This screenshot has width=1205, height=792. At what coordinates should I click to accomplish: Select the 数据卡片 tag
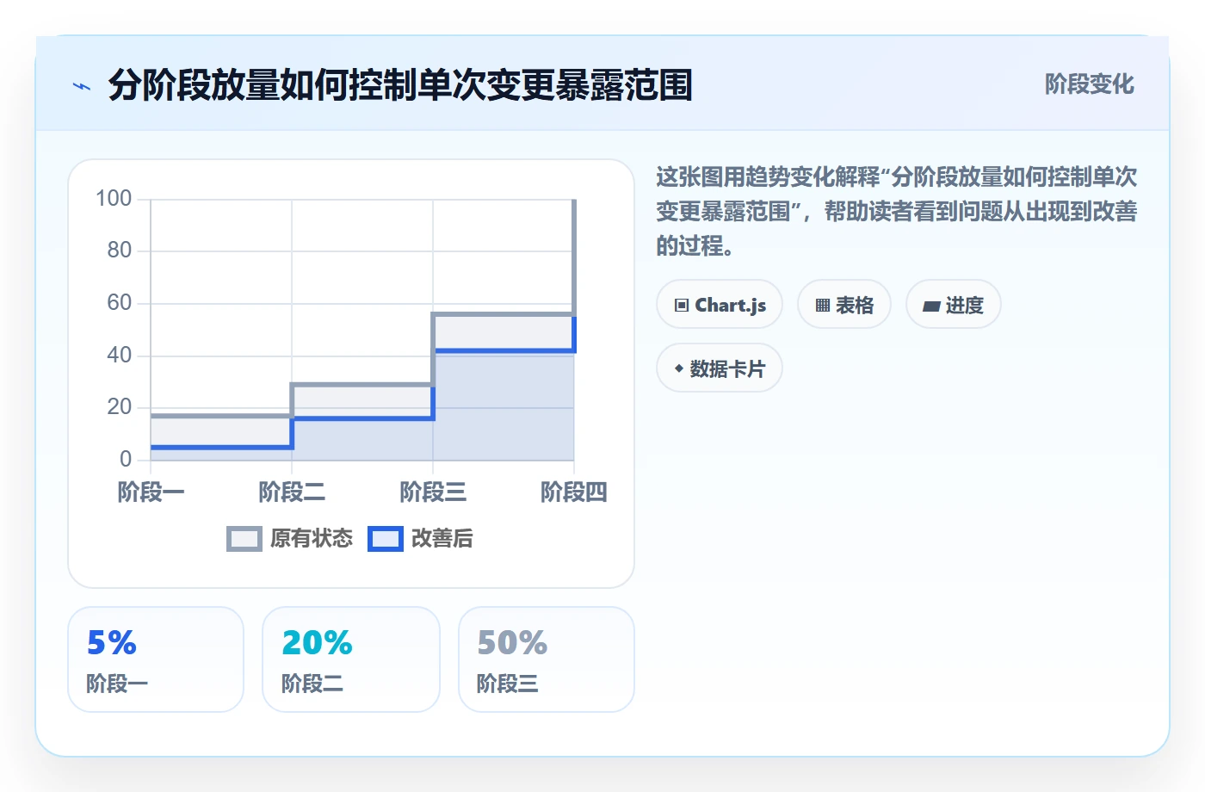tap(720, 368)
